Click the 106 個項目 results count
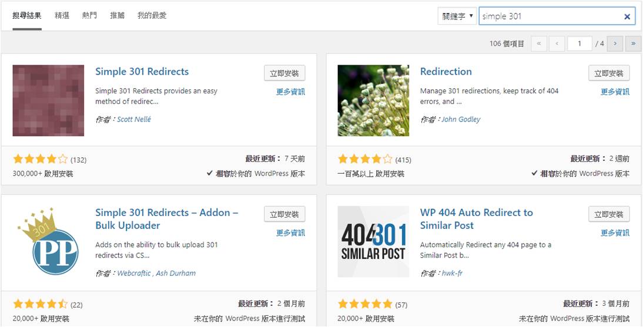Viewport: 643px width, 327px height. click(x=507, y=43)
